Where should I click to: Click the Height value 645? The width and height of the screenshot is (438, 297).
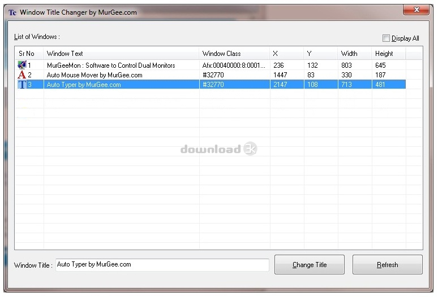(380, 65)
